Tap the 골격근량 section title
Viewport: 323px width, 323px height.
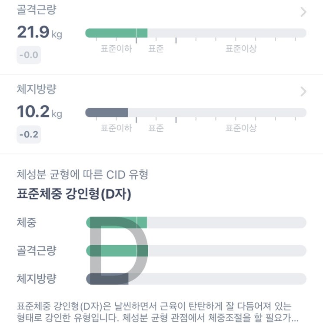tap(37, 10)
